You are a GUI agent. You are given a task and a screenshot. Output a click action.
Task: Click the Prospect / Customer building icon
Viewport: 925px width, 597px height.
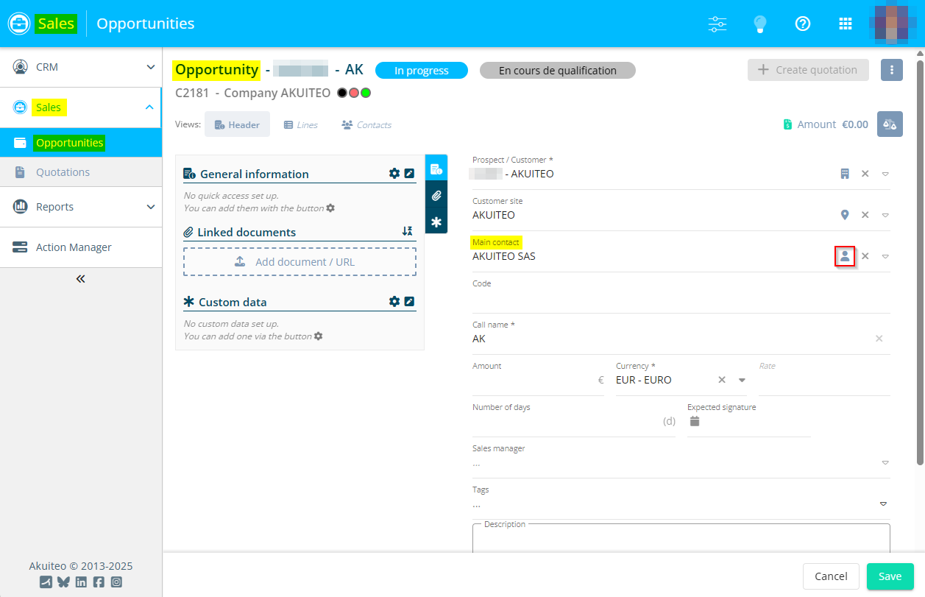click(845, 174)
